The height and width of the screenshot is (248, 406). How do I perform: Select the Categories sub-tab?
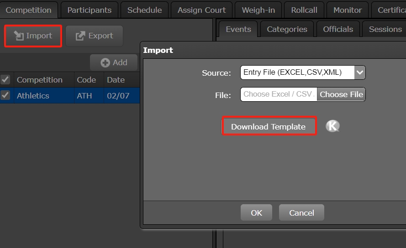287,29
